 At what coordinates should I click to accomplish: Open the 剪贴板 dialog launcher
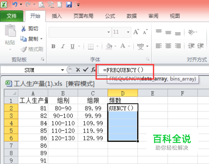tap(43, 59)
